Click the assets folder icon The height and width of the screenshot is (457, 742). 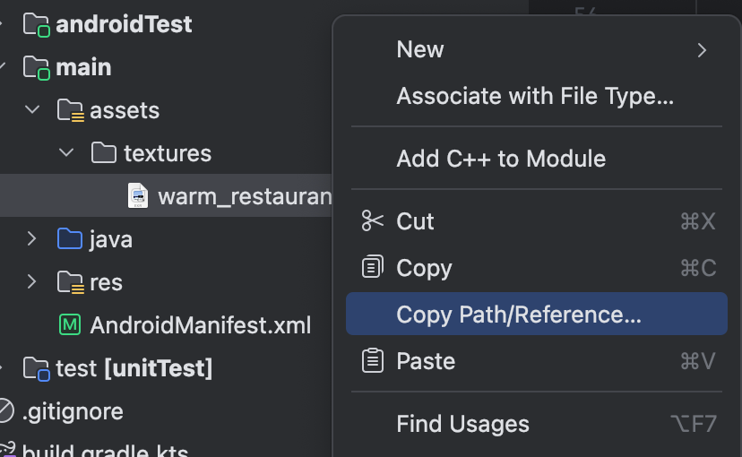coord(71,111)
